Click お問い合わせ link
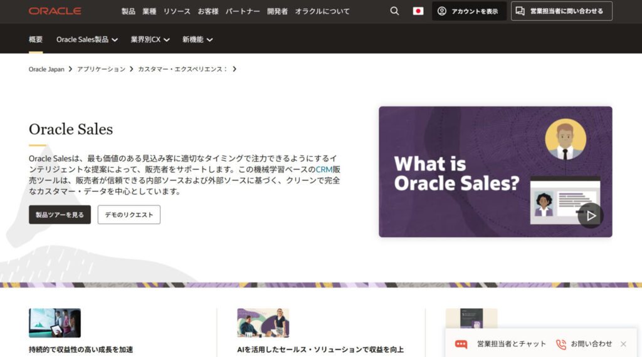The width and height of the screenshot is (642, 357). pos(591,344)
